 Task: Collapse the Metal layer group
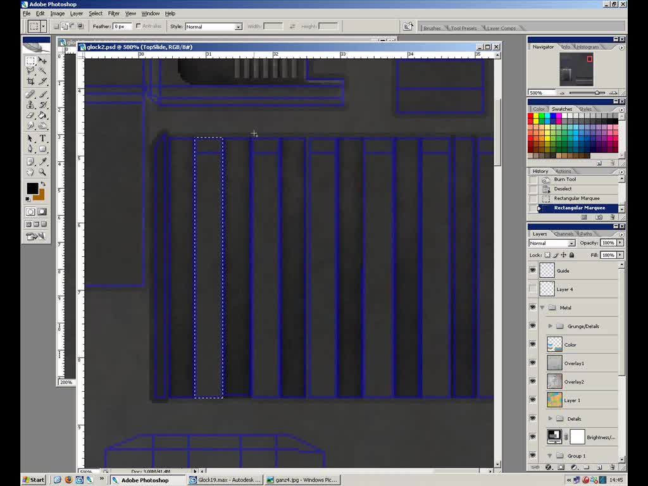542,308
